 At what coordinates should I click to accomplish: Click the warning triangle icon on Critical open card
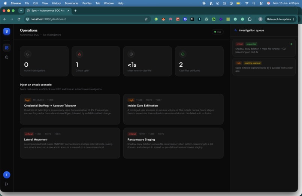(x=79, y=54)
